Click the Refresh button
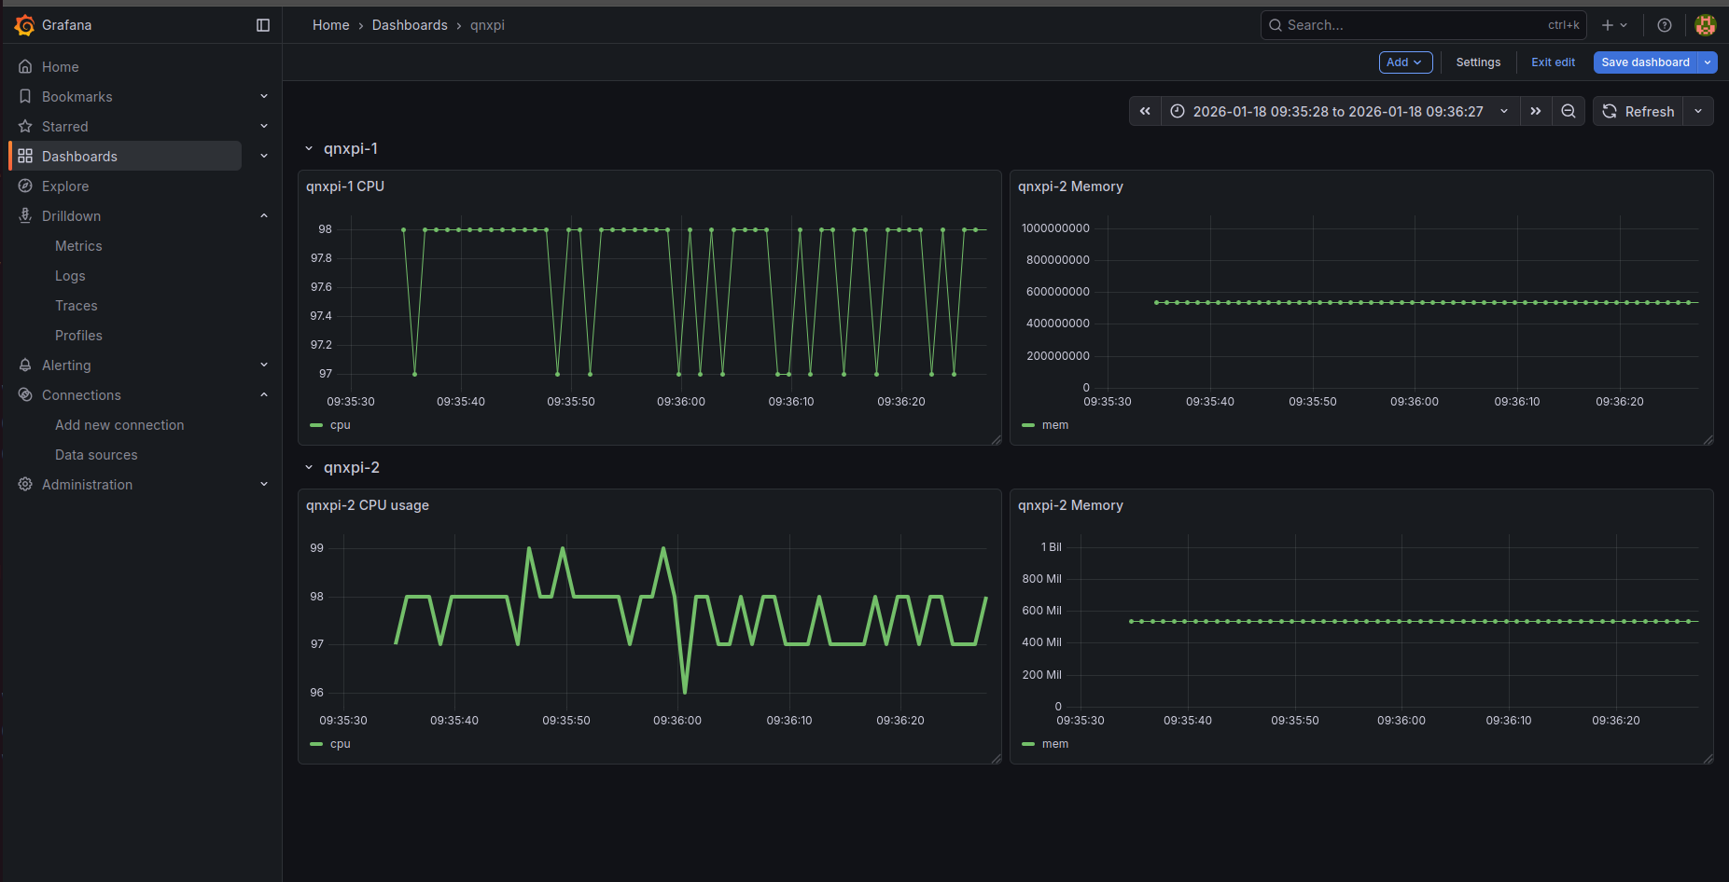The width and height of the screenshot is (1729, 882). (x=1638, y=112)
